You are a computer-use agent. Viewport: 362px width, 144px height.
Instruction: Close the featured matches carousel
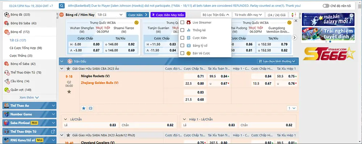click(296, 21)
